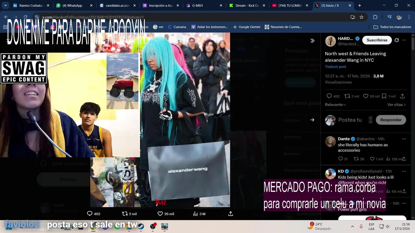Switch to candidato.ar.com tab

click(x=118, y=6)
